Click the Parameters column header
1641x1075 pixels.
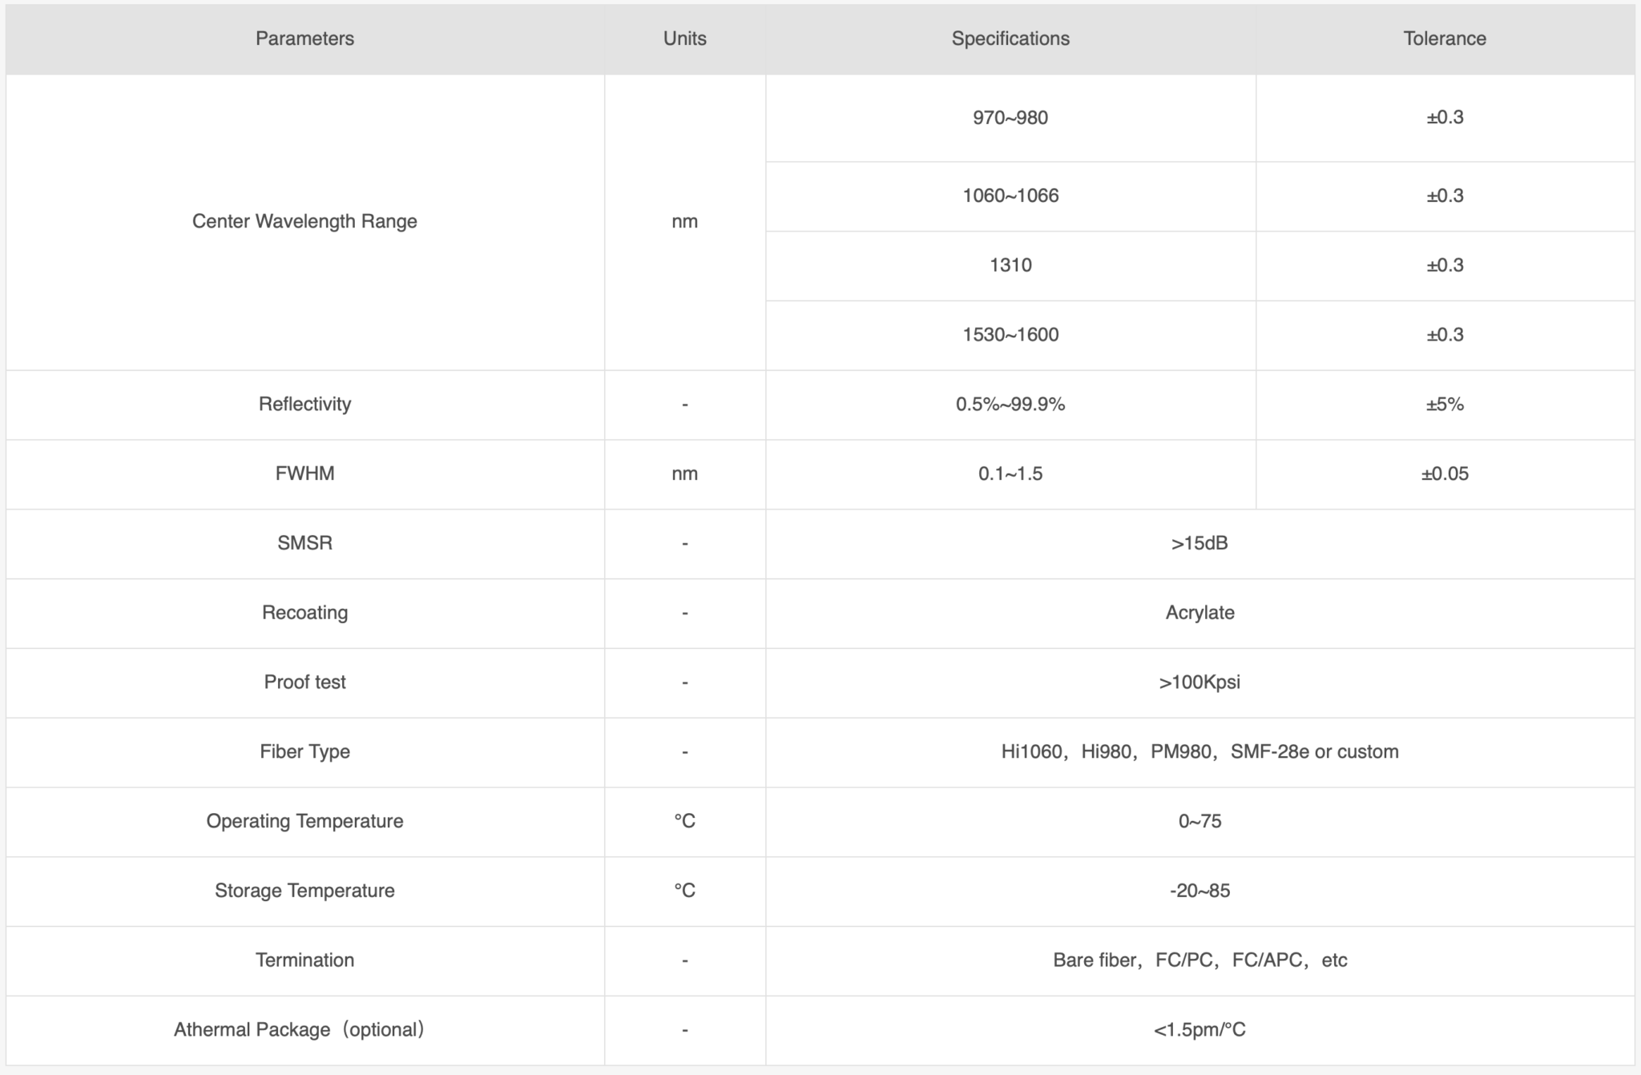coord(304,38)
